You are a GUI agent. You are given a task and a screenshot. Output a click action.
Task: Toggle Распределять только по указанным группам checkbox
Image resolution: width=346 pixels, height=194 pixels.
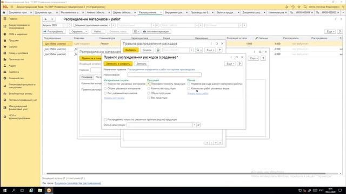pos(105,120)
